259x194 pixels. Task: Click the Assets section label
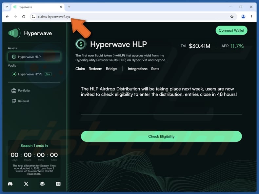(x=12, y=48)
